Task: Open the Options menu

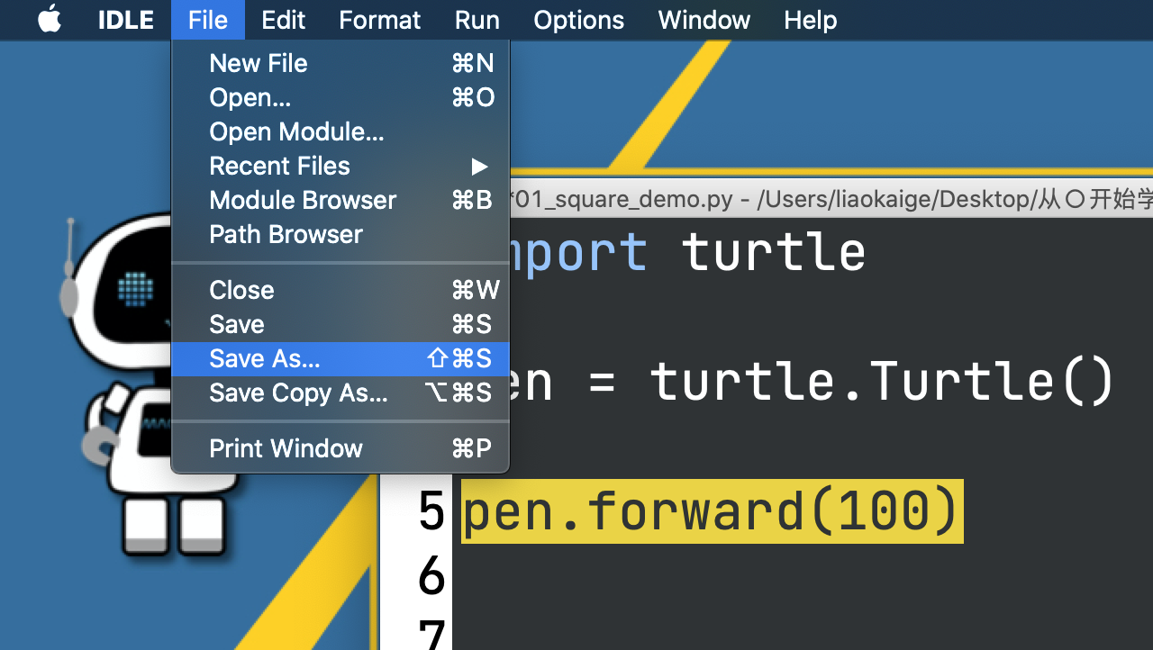Action: (x=578, y=20)
